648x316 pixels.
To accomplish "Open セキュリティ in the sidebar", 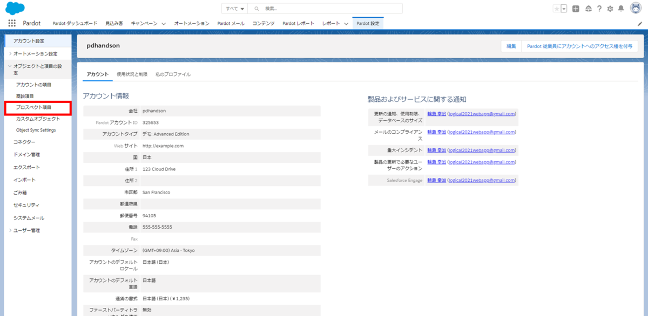I will coord(26,205).
